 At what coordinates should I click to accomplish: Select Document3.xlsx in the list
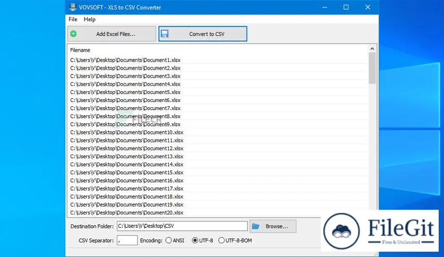pyautogui.click(x=125, y=76)
